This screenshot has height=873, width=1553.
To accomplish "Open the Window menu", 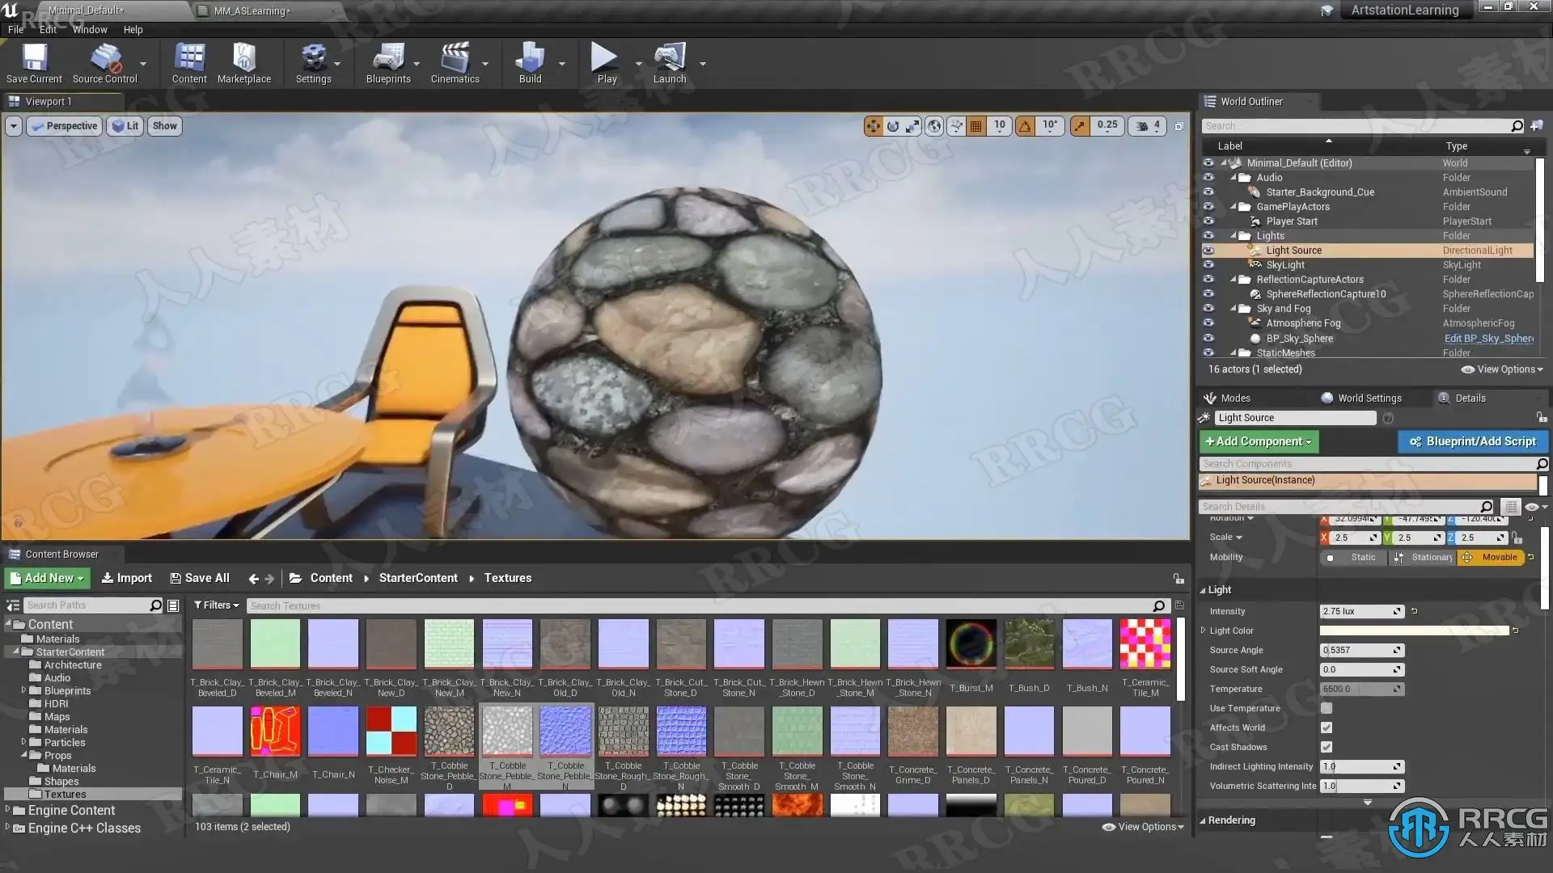I will point(90,29).
